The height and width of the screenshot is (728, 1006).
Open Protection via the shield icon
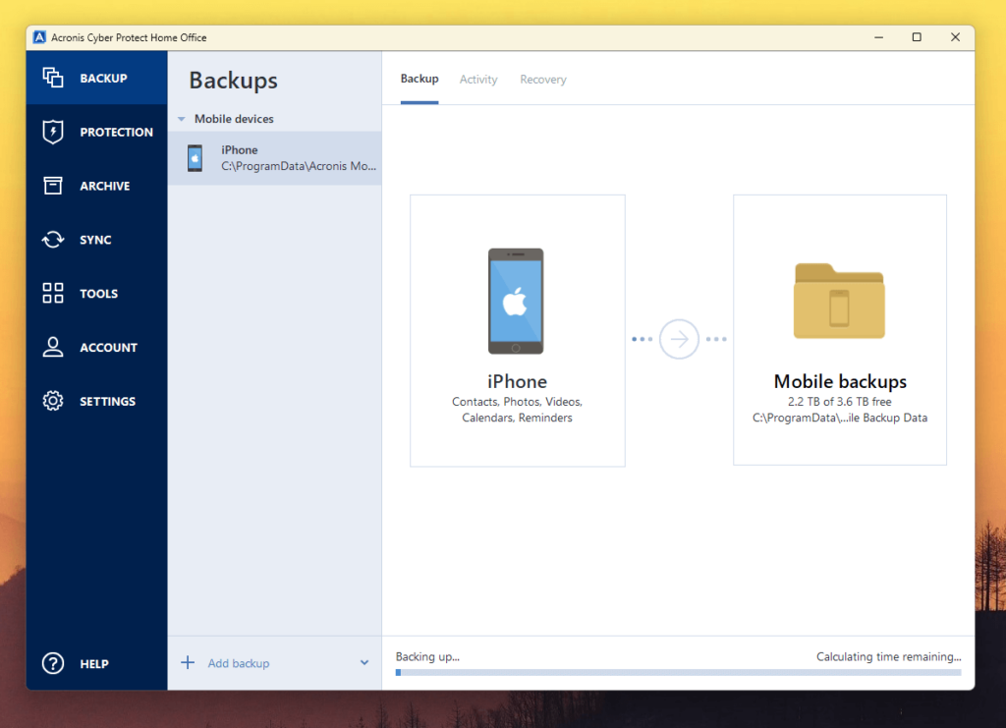[53, 132]
